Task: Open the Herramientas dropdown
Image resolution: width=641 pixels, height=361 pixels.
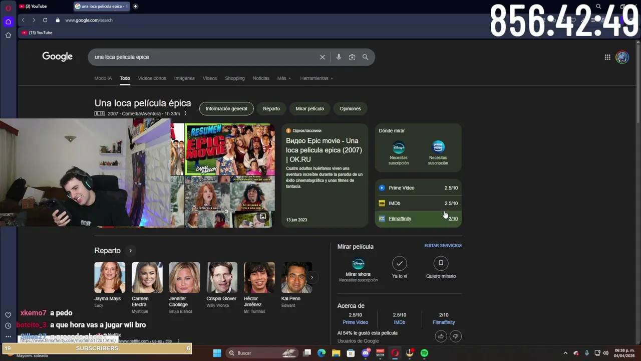Action: pos(316,78)
